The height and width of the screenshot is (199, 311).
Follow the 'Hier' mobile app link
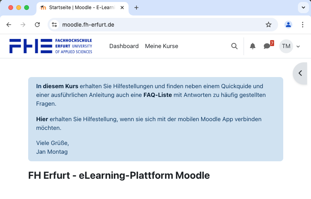[x=42, y=119]
